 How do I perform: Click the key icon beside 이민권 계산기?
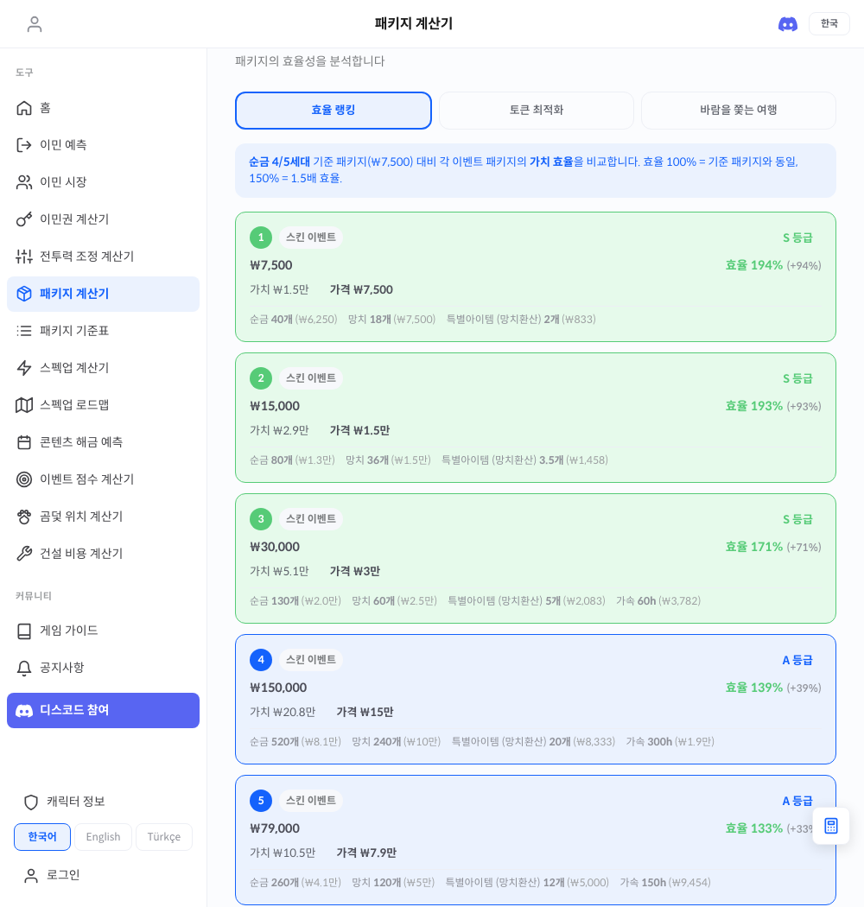point(23,219)
